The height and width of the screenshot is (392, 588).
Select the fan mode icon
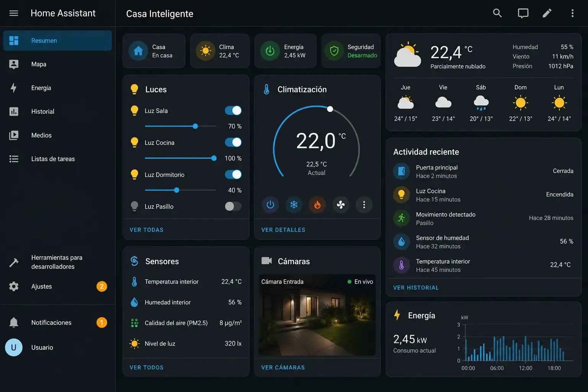point(341,205)
